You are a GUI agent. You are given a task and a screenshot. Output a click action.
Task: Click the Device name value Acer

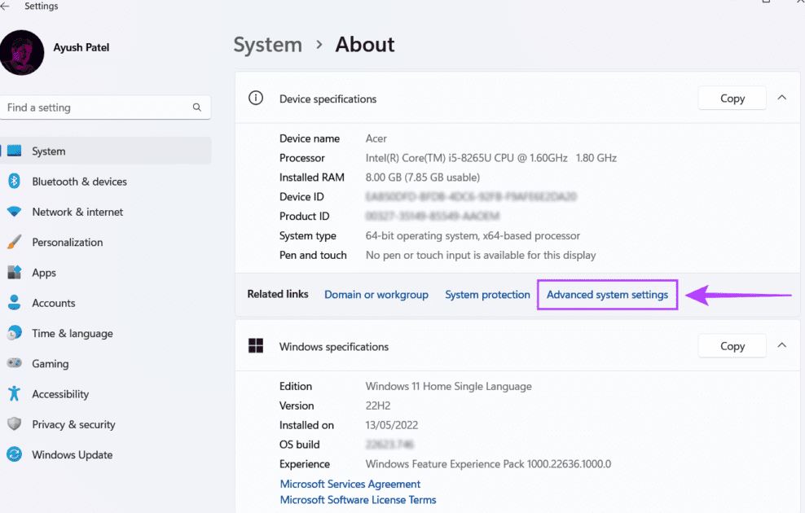pos(376,138)
